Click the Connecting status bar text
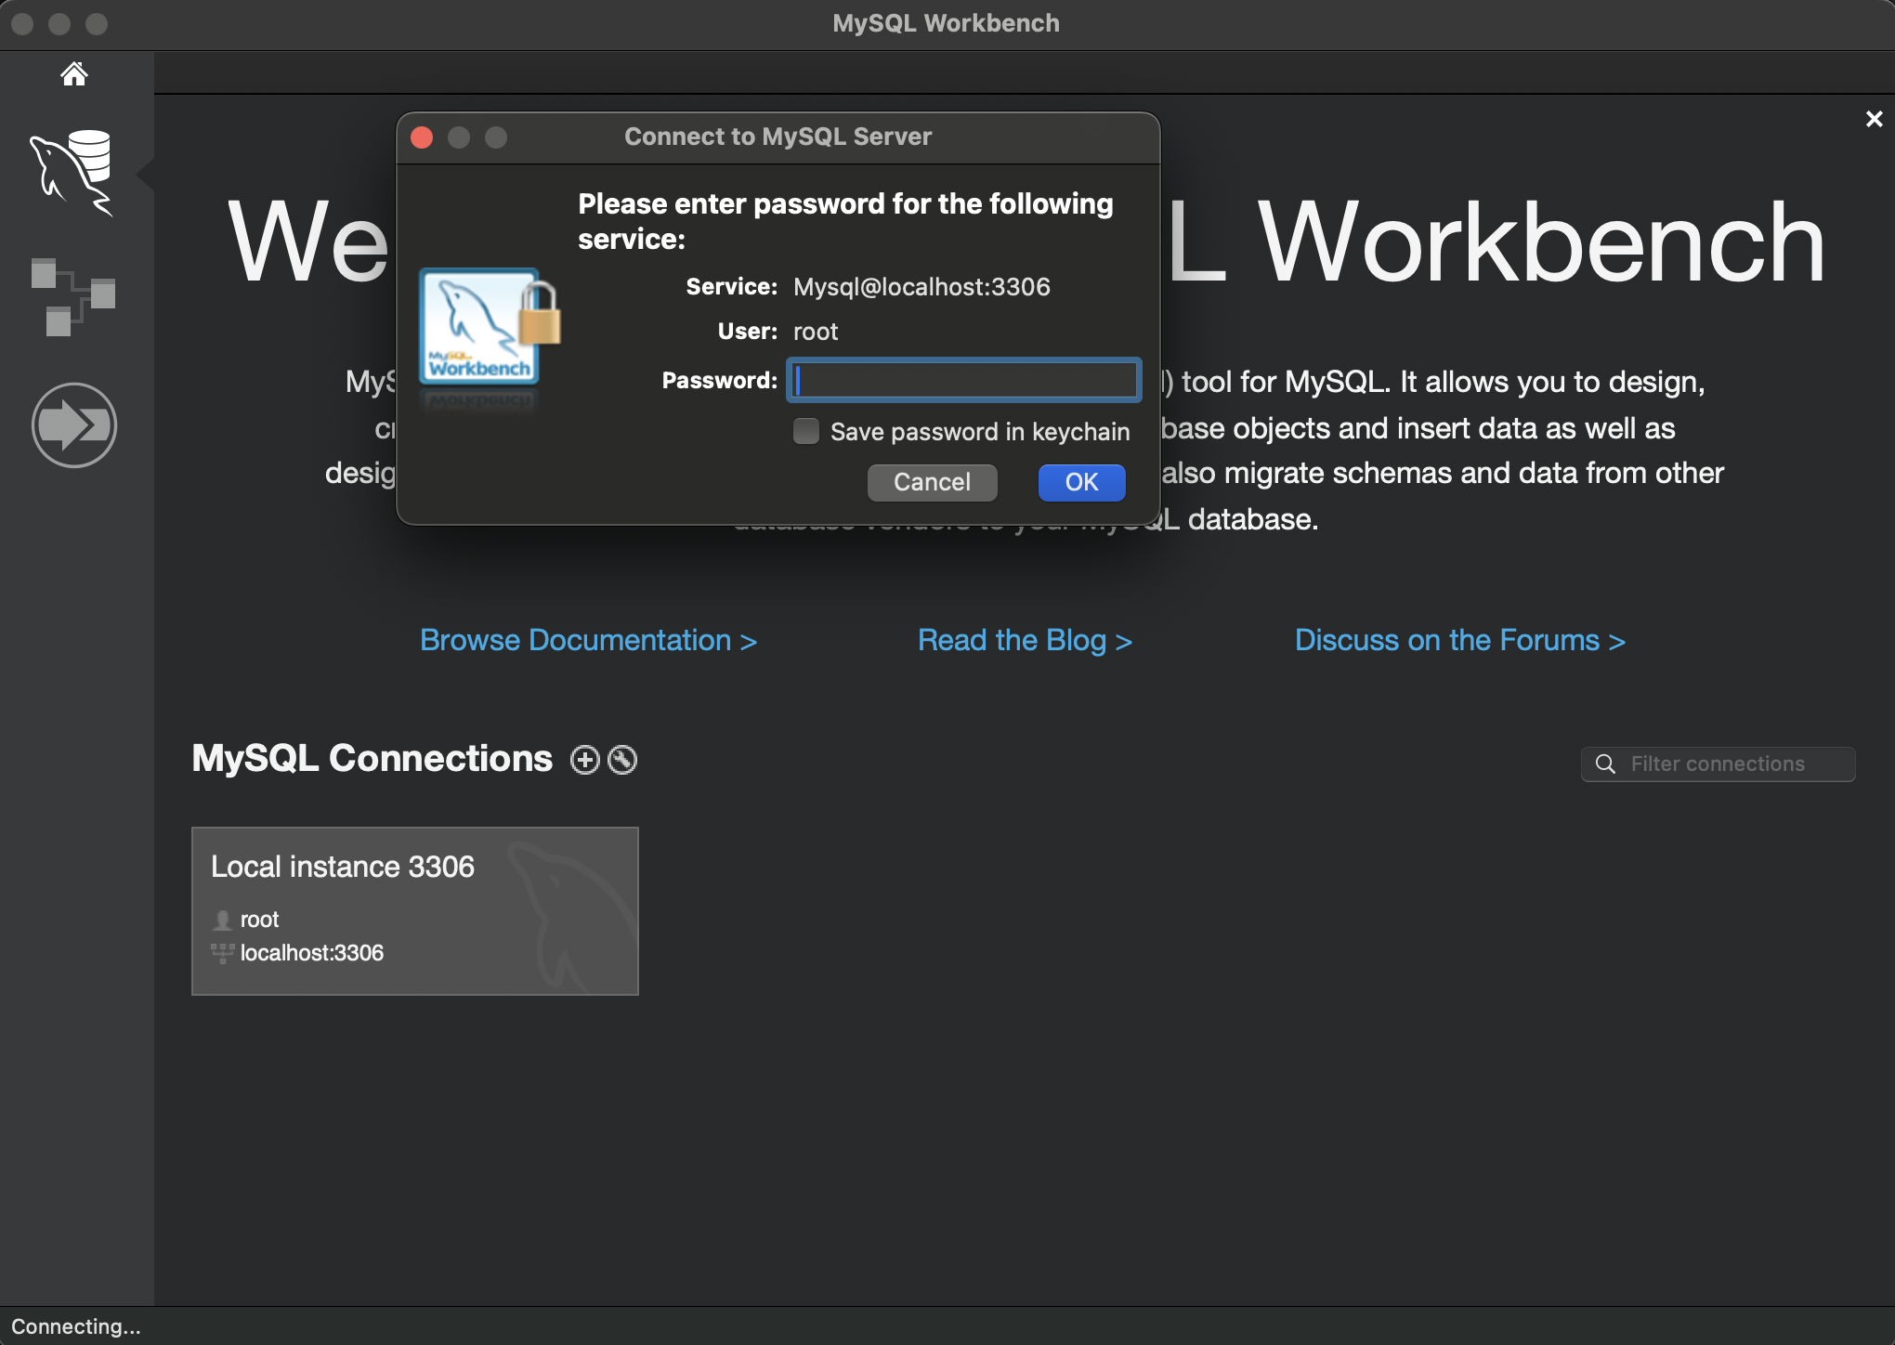The height and width of the screenshot is (1345, 1895). (76, 1326)
